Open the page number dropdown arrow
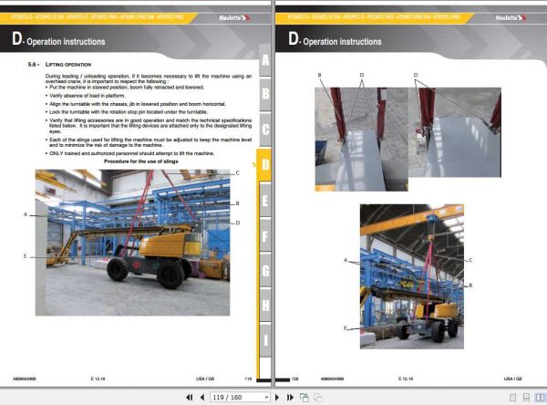This screenshot has height=405, width=547. pyautogui.click(x=266, y=398)
